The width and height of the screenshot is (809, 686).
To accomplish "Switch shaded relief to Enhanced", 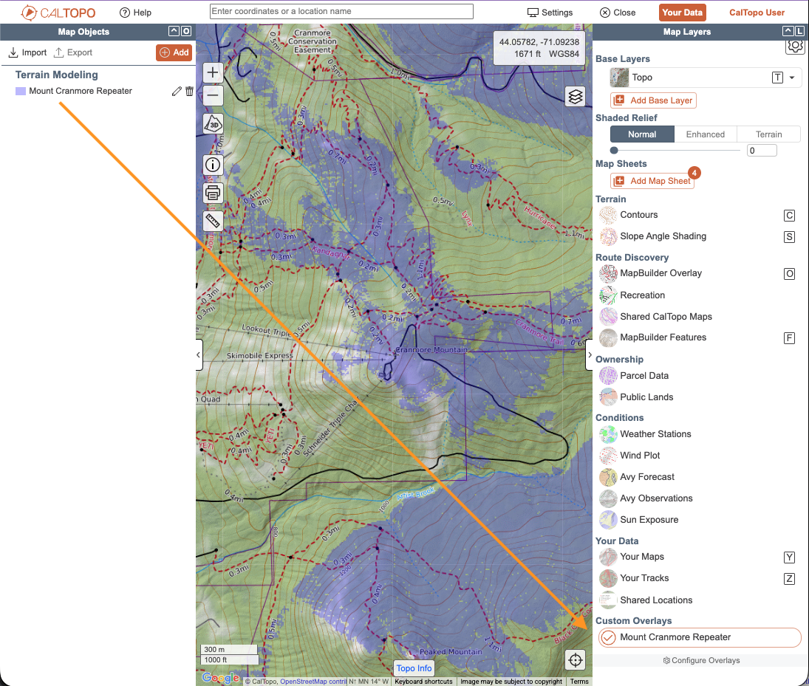I will [705, 134].
